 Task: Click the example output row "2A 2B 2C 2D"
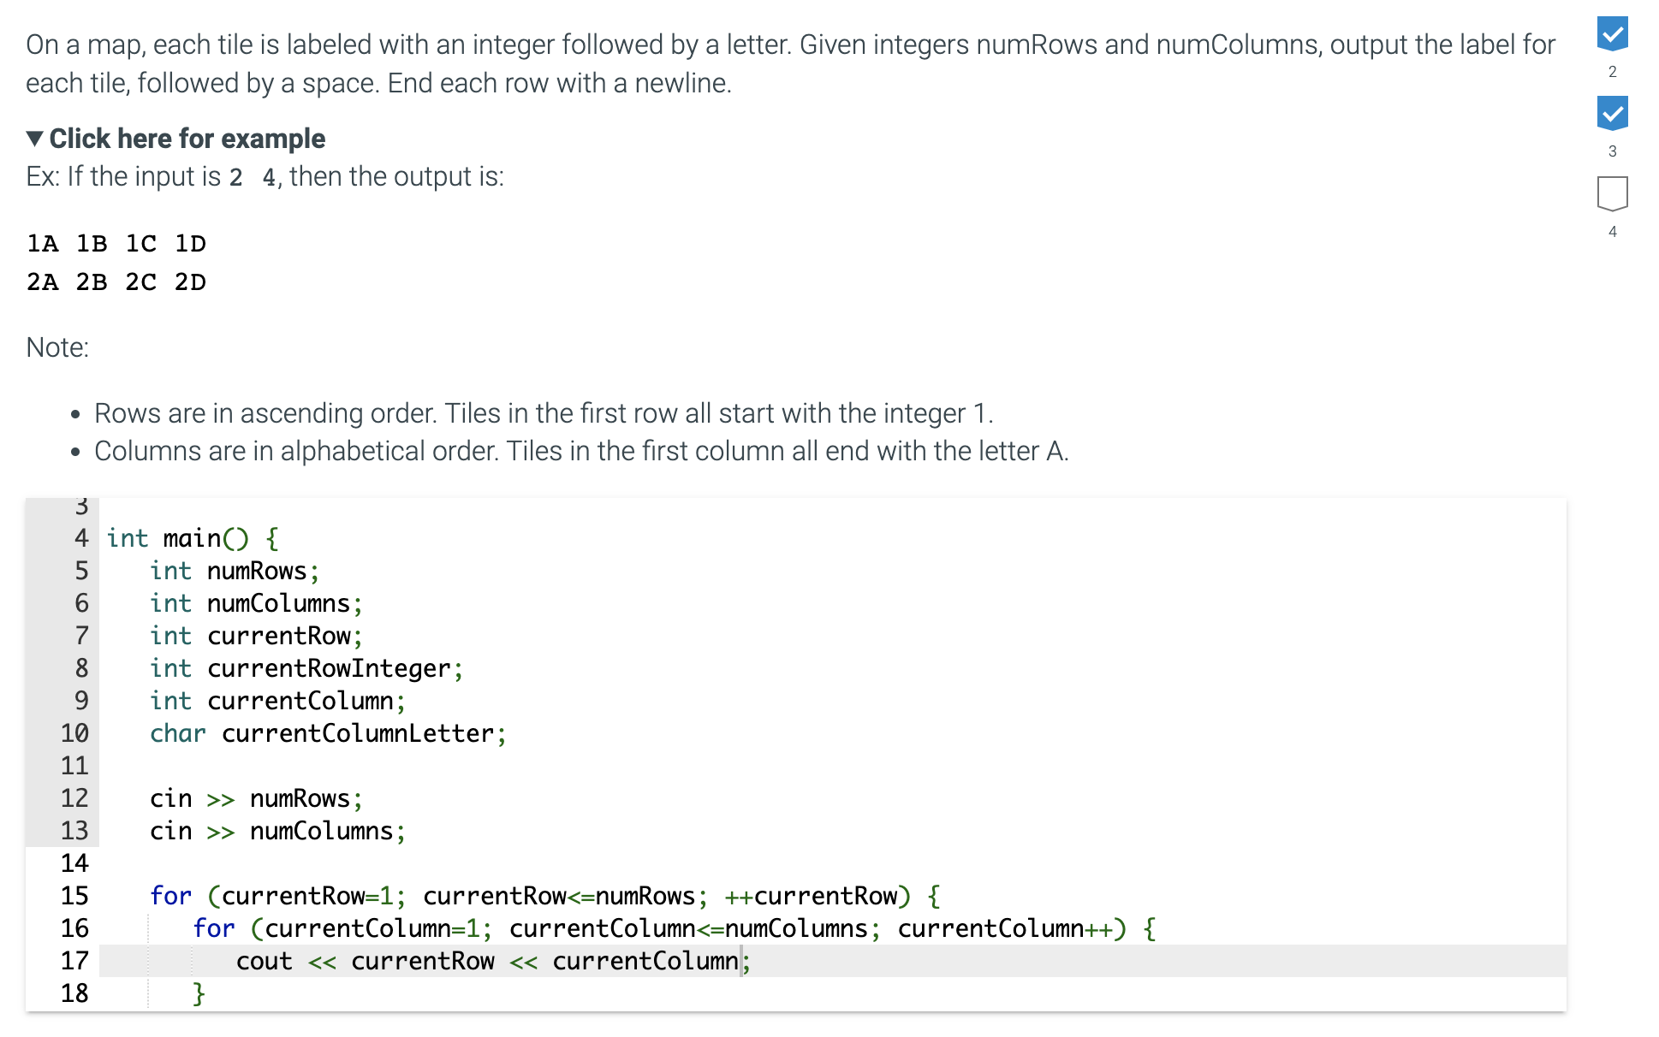[x=116, y=281]
